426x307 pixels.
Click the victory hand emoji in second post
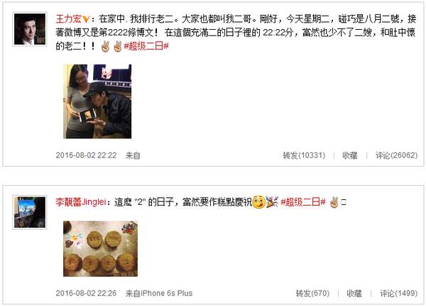coord(334,202)
